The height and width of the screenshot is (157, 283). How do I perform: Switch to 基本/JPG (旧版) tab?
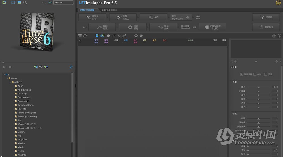coord(109,10)
